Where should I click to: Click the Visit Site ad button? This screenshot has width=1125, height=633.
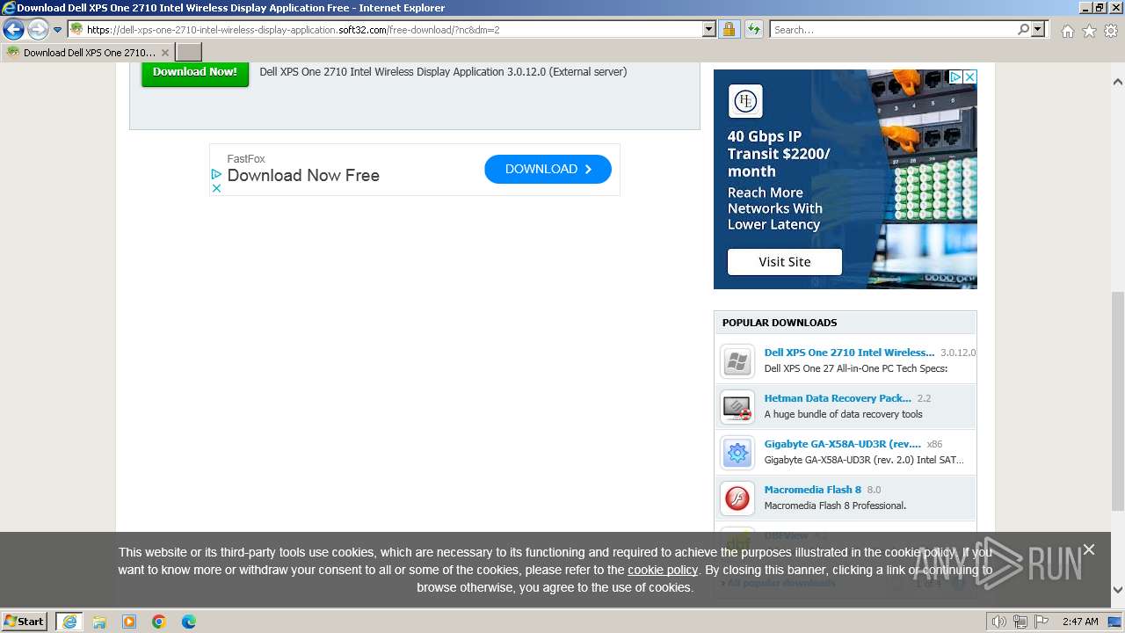[x=785, y=262]
